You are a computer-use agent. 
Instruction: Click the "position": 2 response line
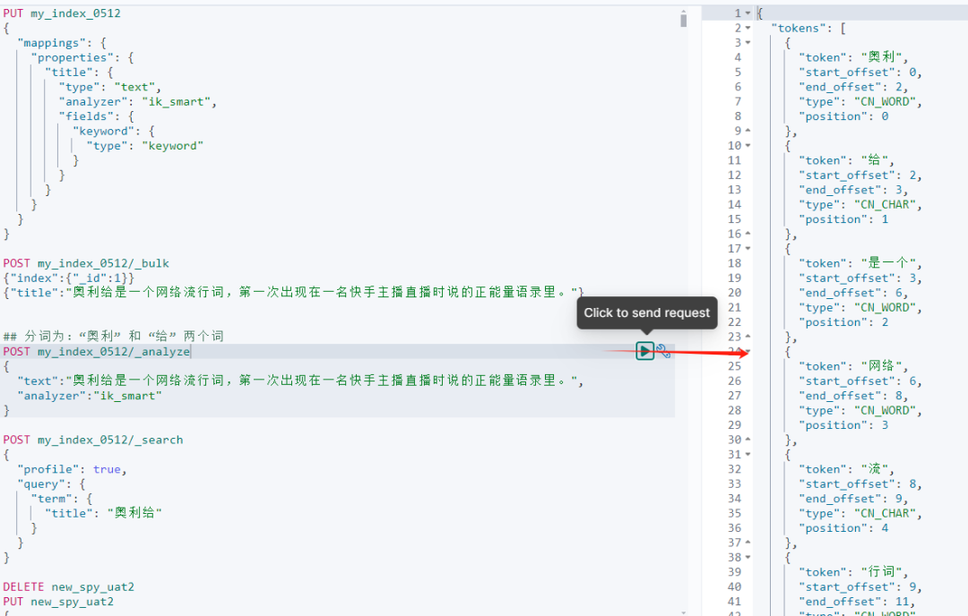(x=843, y=322)
